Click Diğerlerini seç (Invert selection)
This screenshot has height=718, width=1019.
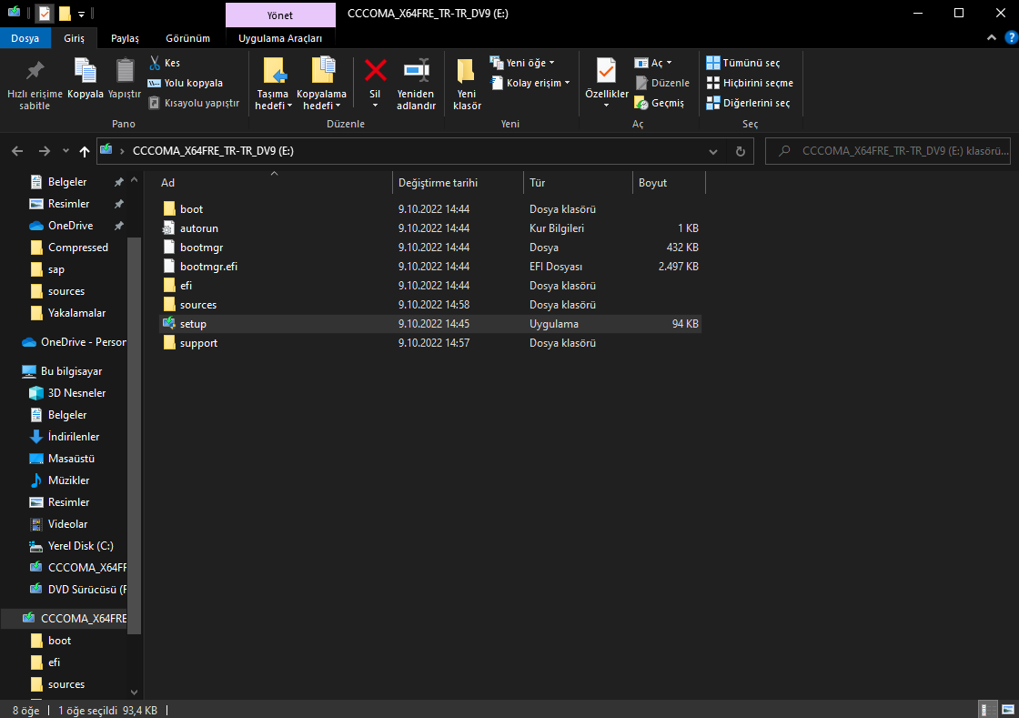click(748, 103)
